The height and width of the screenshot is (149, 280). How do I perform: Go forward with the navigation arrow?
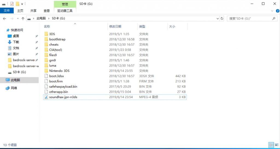[x=12, y=18]
